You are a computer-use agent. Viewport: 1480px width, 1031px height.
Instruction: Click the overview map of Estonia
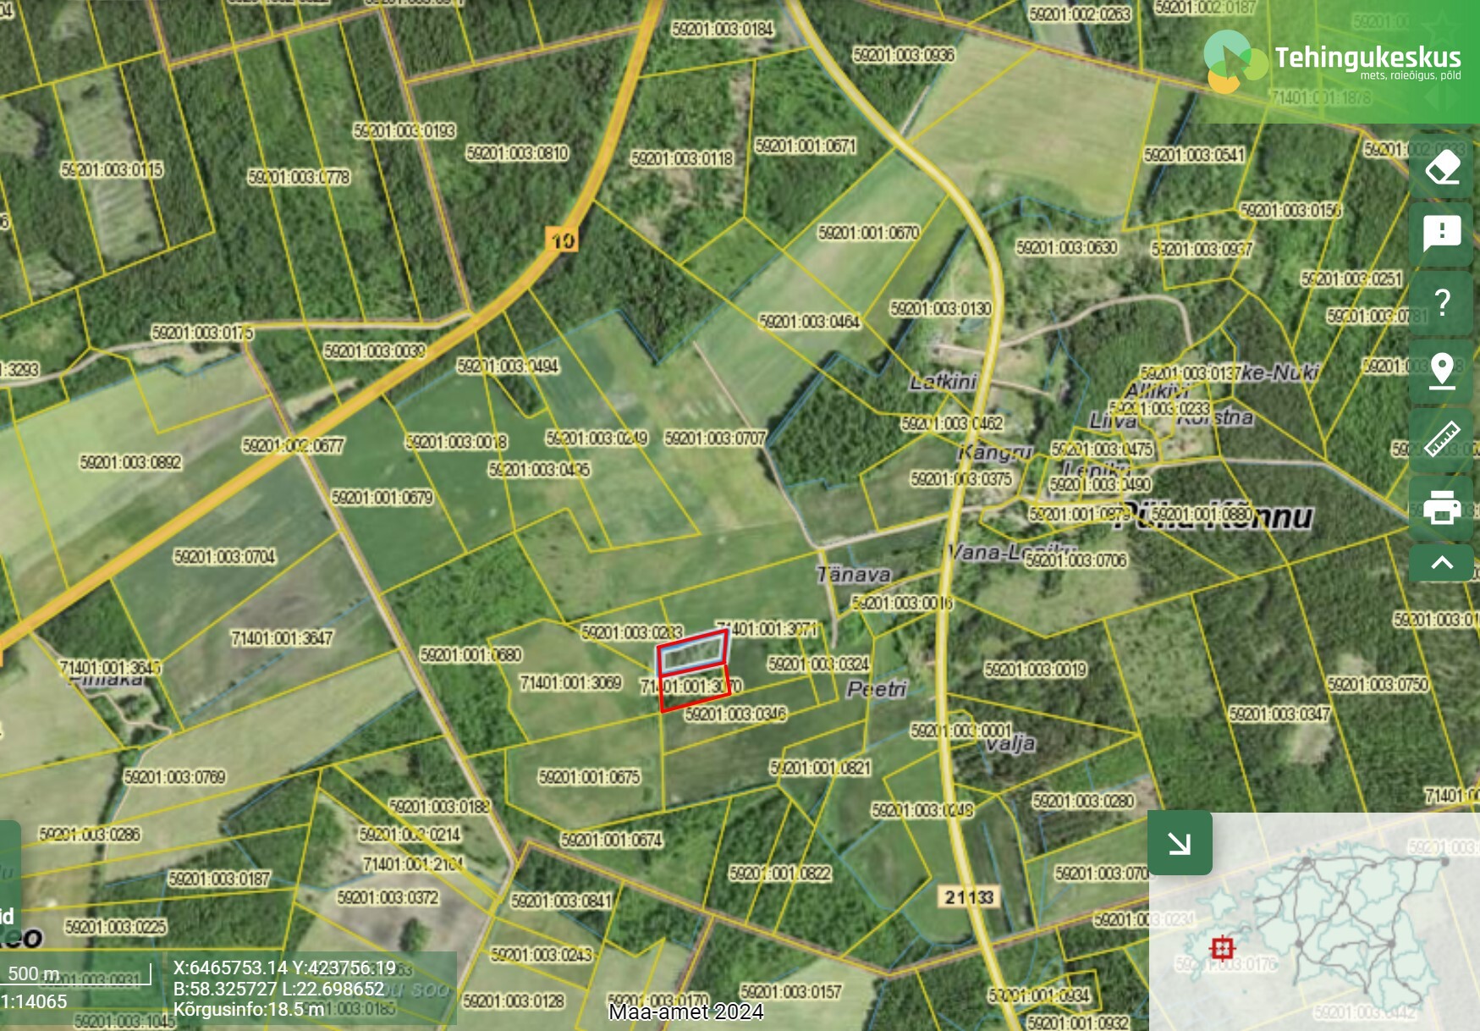tap(1337, 931)
